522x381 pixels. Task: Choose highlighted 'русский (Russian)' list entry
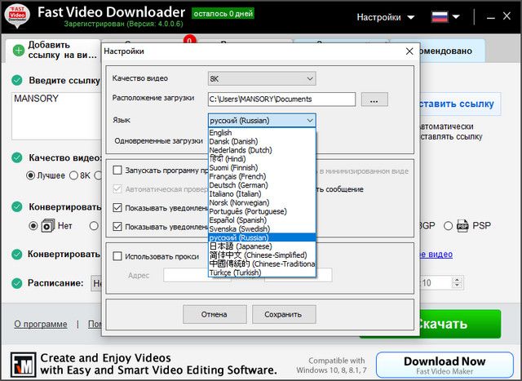(x=262, y=237)
